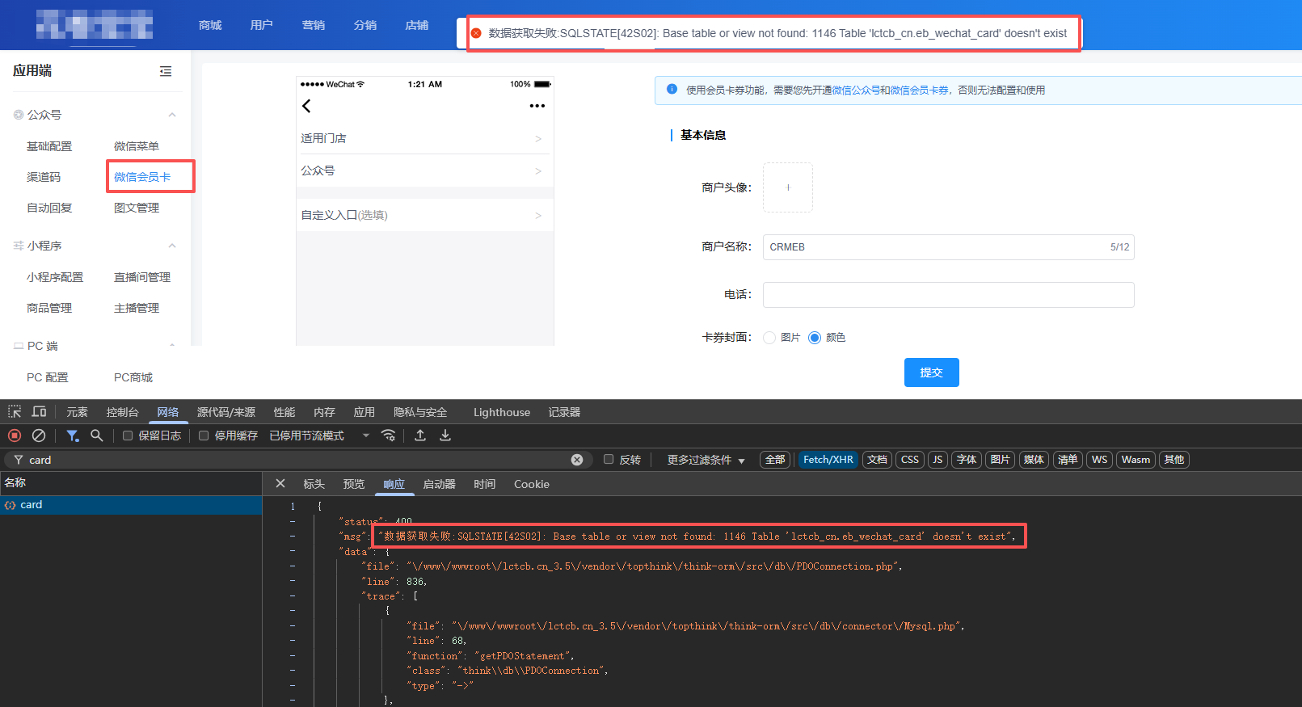1302x707 pixels.
Task: Clear the network log
Action: 38,436
